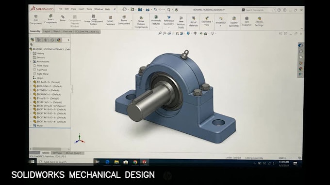The image size is (330, 185).
Task: Expand the HOUSING<1> component node
Action: [x=31, y=86]
